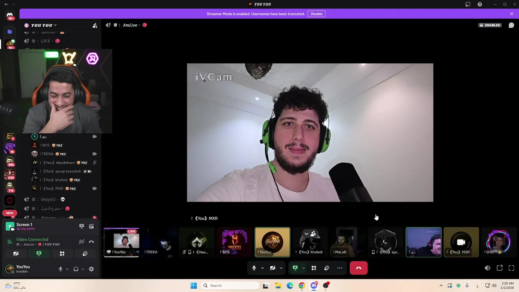519x292 pixels.
Task: Open the server with 712 badge
Action: [x=10, y=187]
